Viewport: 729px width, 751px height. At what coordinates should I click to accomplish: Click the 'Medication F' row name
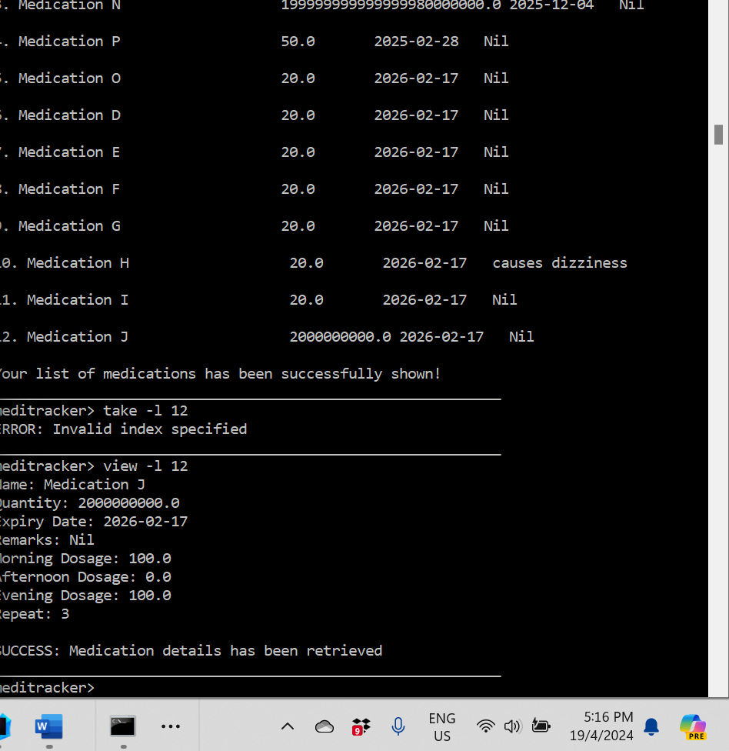pyautogui.click(x=69, y=189)
